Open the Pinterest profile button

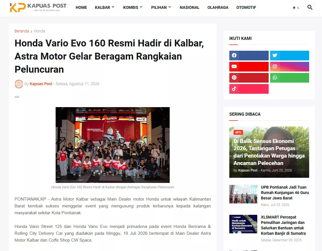point(249,77)
